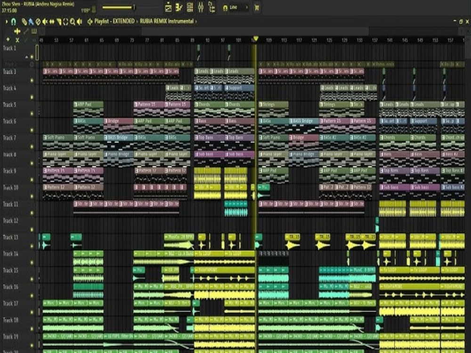Screen dimensions: 471x353
Task: Open clip menu of first ARP Pad on Track 5
Action: 76,104
